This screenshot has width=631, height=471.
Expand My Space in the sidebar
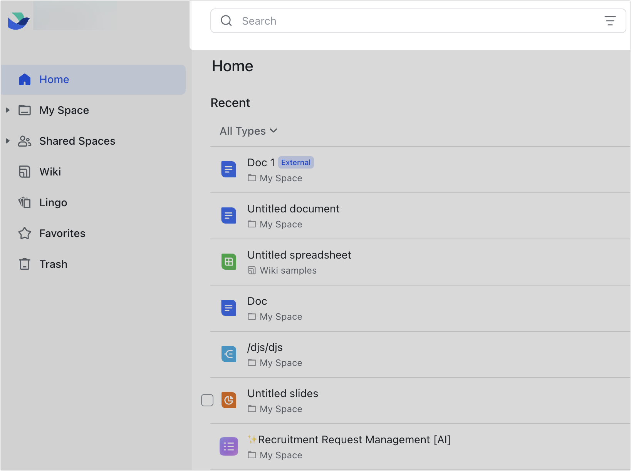click(x=8, y=110)
